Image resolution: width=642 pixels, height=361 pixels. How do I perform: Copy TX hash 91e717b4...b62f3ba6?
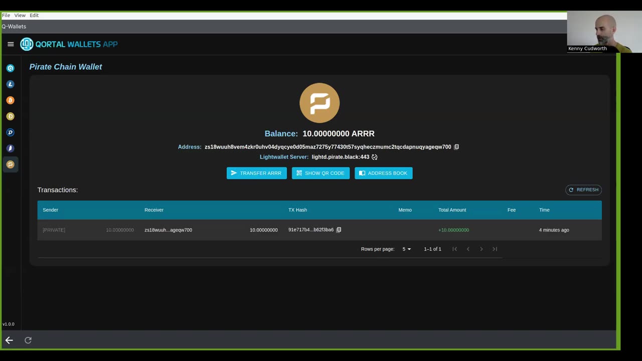[x=339, y=230]
